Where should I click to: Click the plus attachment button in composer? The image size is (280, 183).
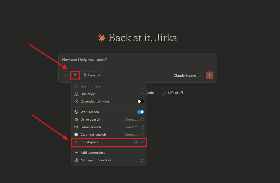pyautogui.click(x=66, y=75)
